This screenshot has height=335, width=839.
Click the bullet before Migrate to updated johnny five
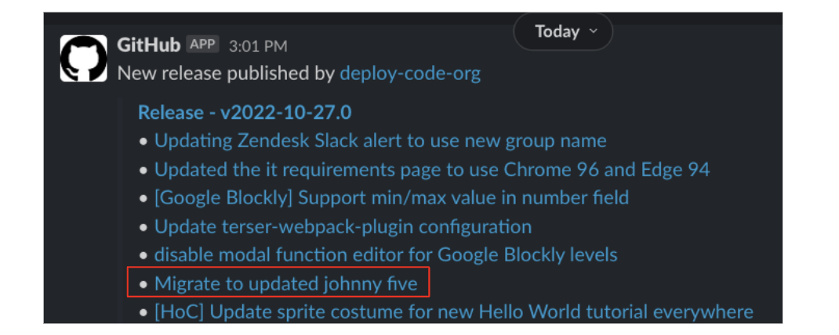(x=143, y=285)
